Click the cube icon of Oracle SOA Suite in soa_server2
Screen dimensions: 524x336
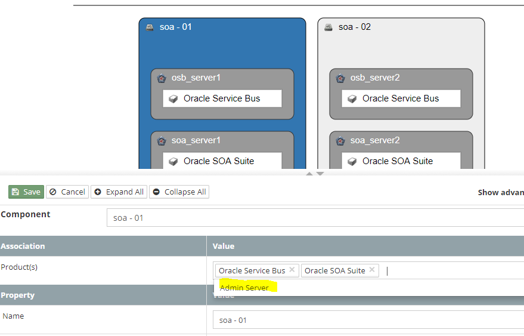coord(352,161)
